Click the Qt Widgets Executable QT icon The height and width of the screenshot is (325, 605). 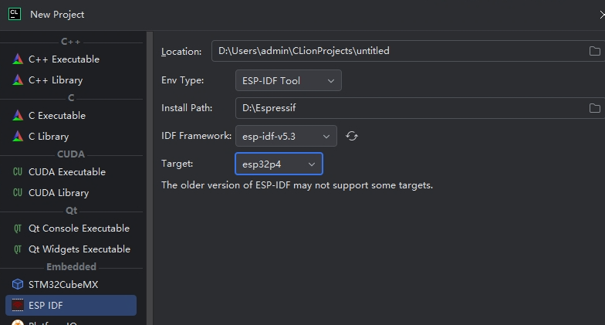tap(18, 249)
